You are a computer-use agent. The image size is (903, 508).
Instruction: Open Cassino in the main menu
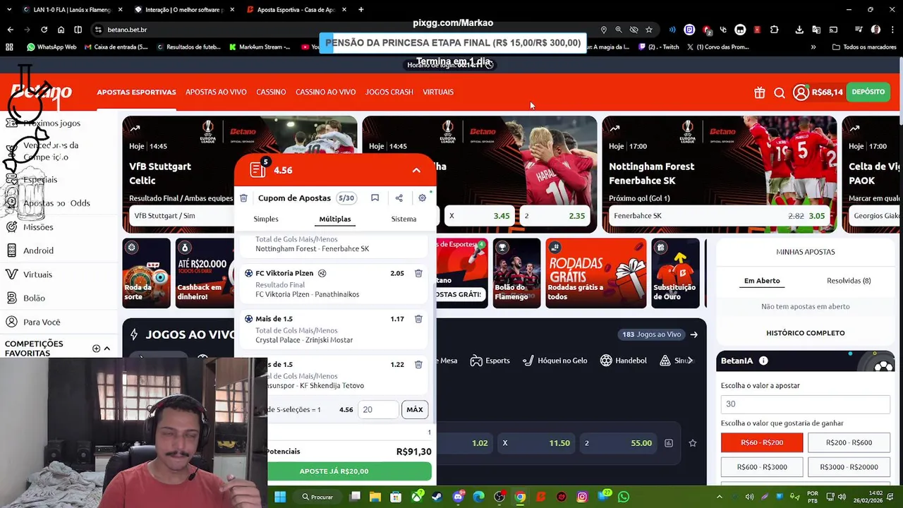tap(271, 92)
